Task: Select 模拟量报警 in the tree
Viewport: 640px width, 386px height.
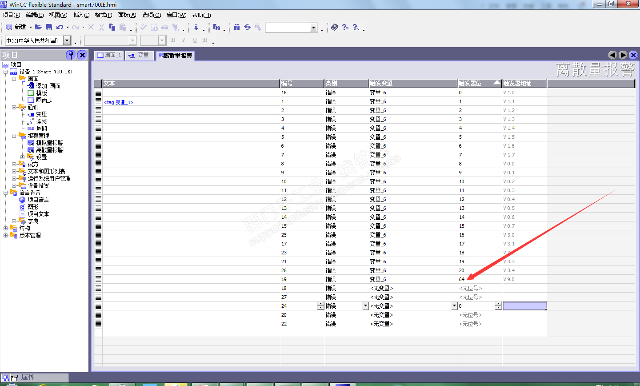Action: coord(49,143)
